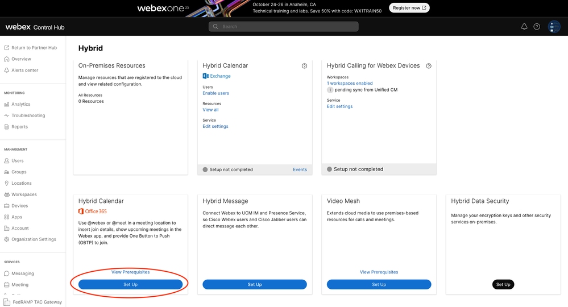Click into the Search field
This screenshot has height=307, width=568.
[284, 26]
